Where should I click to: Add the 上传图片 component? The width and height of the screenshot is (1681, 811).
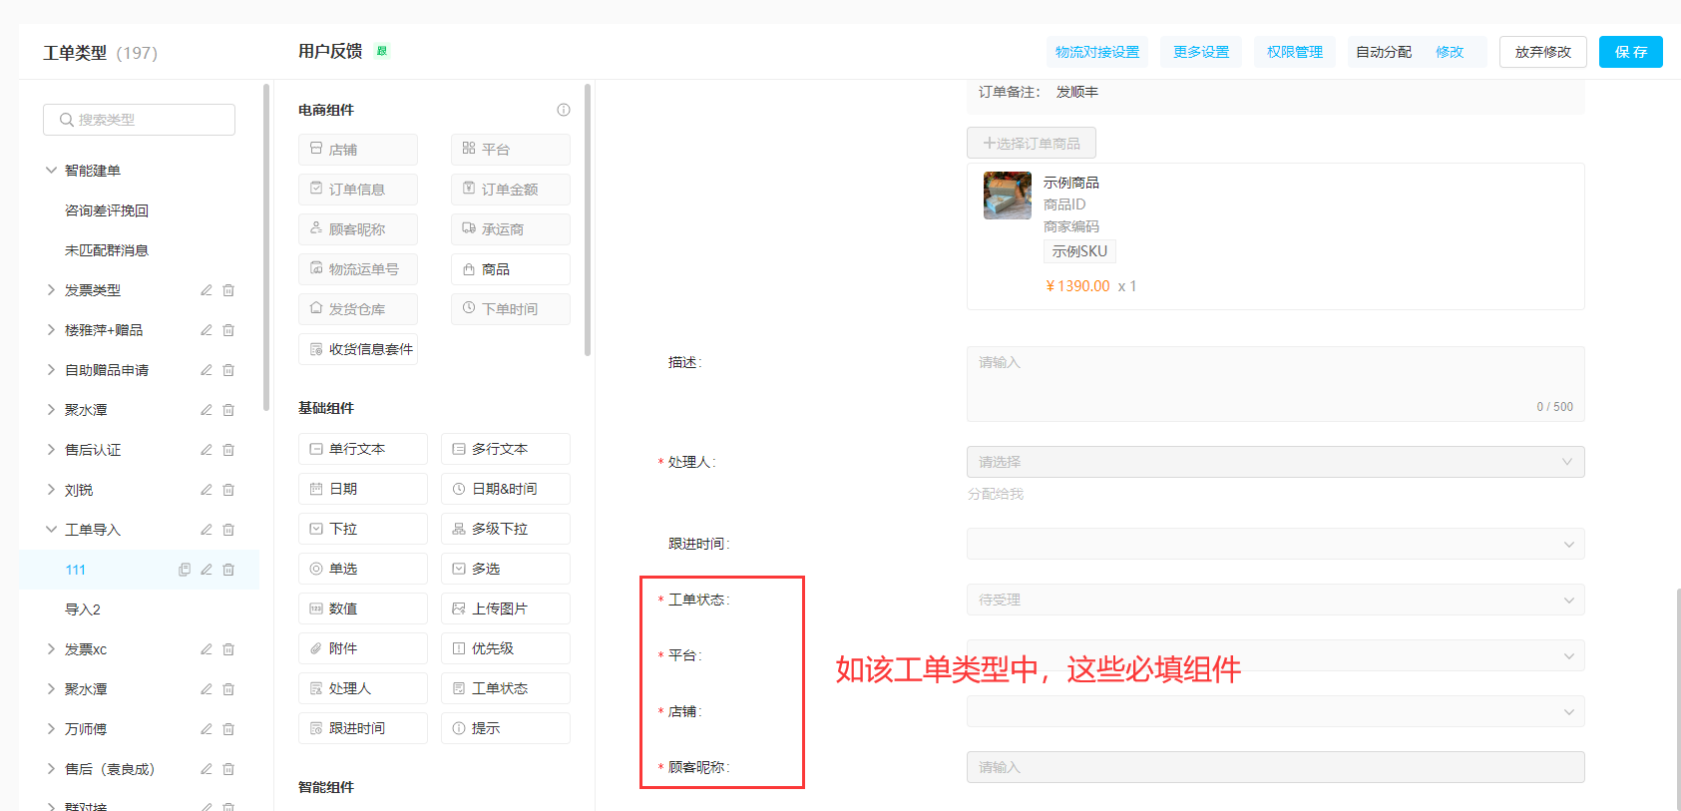point(506,608)
